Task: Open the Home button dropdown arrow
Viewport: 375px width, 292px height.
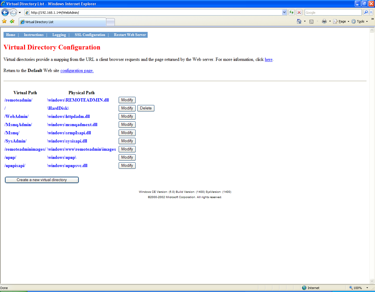Action: [x=305, y=21]
